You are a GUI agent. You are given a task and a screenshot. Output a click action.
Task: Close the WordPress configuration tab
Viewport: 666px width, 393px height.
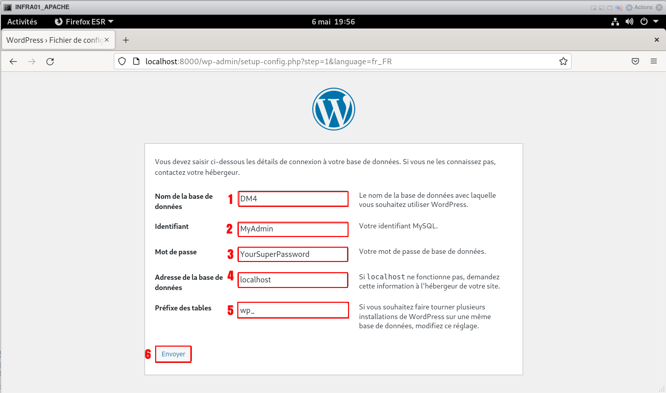pos(107,40)
